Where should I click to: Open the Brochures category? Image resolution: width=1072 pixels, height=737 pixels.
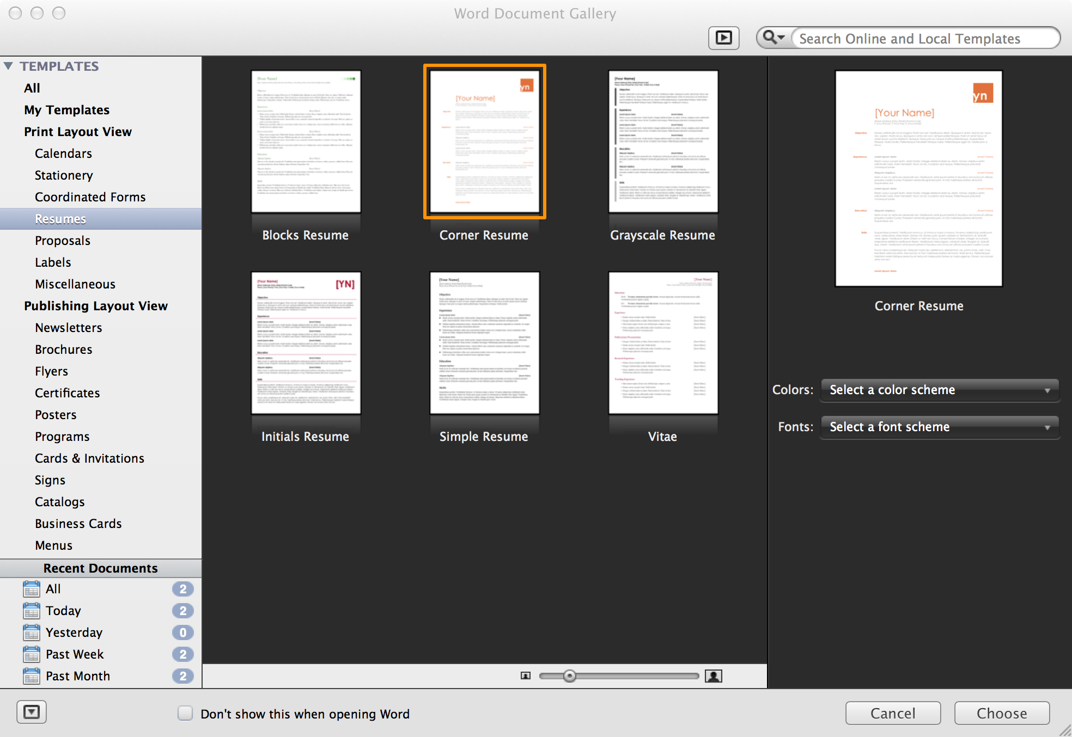coord(64,349)
